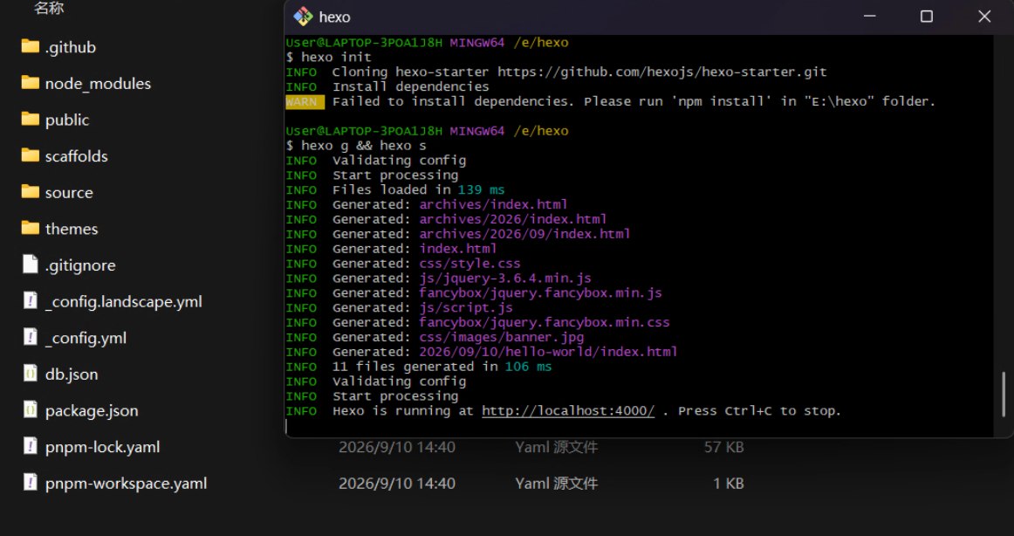Close the hexo terminal window
Screen dimensions: 1014x536
pos(984,17)
